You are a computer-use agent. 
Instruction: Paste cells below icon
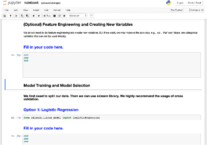(27, 16)
